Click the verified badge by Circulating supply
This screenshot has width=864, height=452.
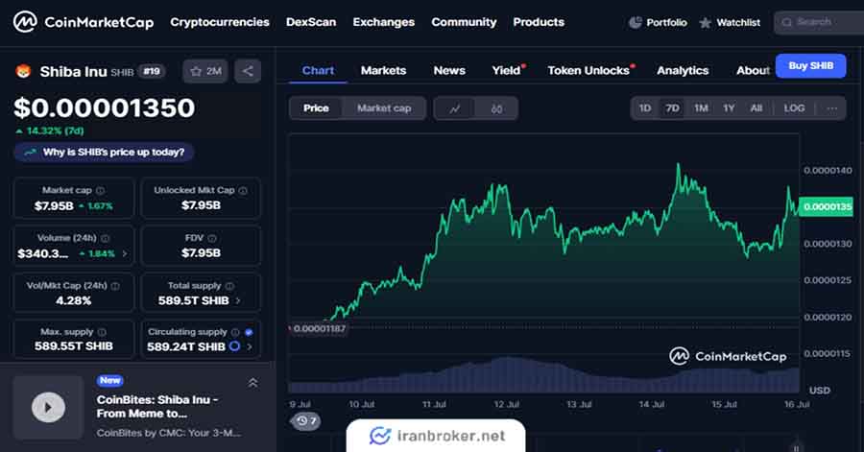tap(249, 333)
